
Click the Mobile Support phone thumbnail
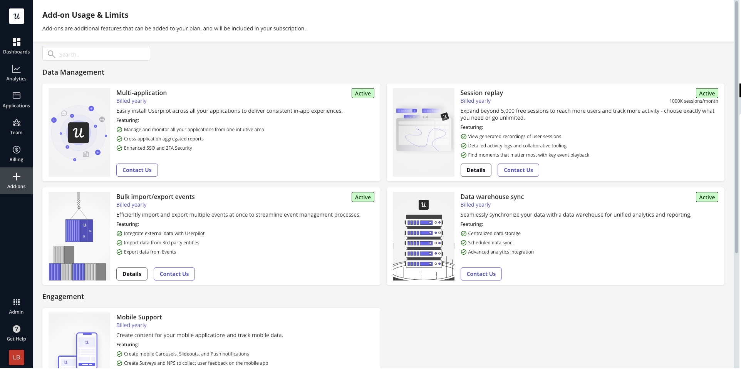point(79,341)
